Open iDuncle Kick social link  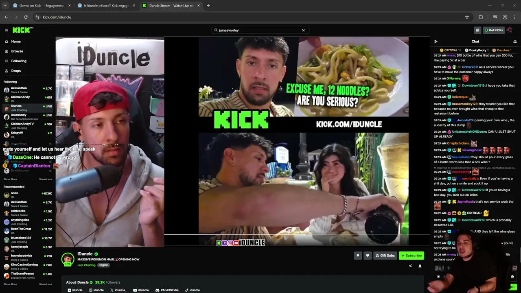[75, 290]
